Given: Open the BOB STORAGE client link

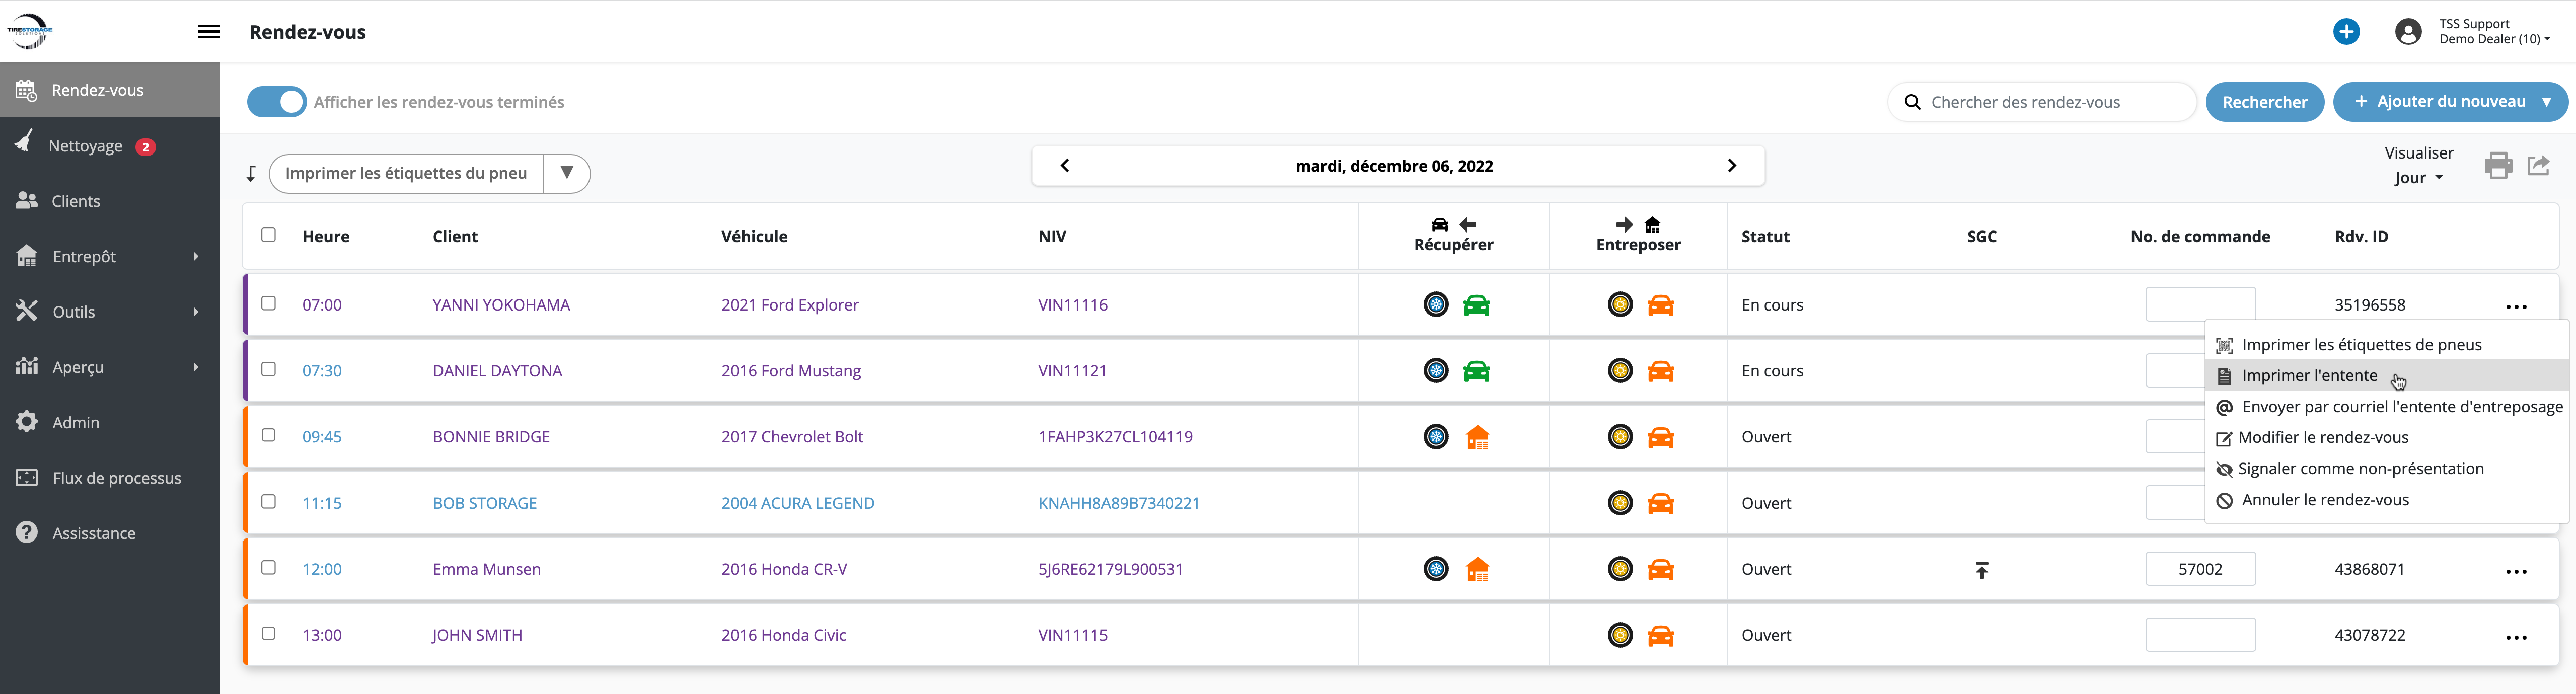Looking at the screenshot, I should (484, 503).
